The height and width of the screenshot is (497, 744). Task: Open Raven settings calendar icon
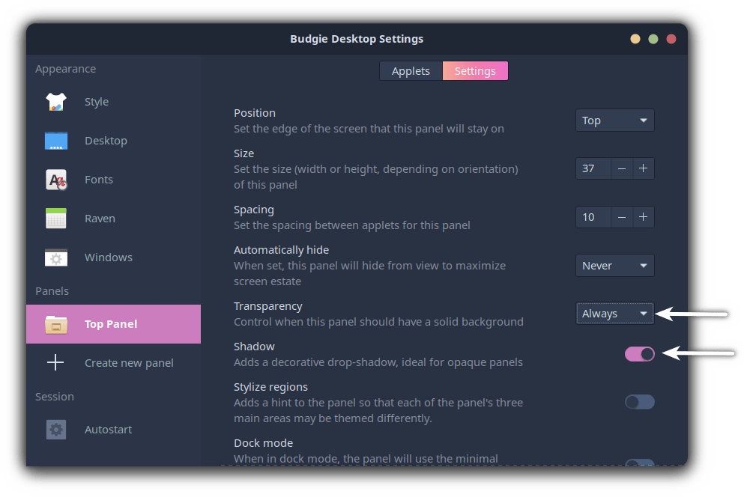[x=56, y=219]
